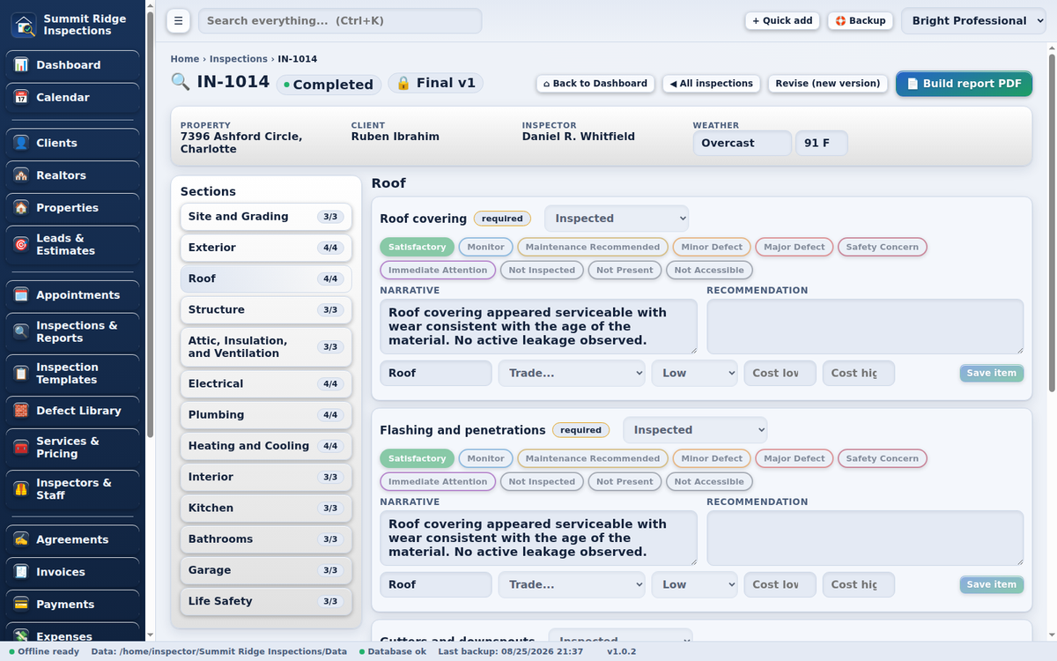Image resolution: width=1057 pixels, height=661 pixels.
Task: Open Flashing and penetrations Inspected dropdown
Action: pos(695,430)
